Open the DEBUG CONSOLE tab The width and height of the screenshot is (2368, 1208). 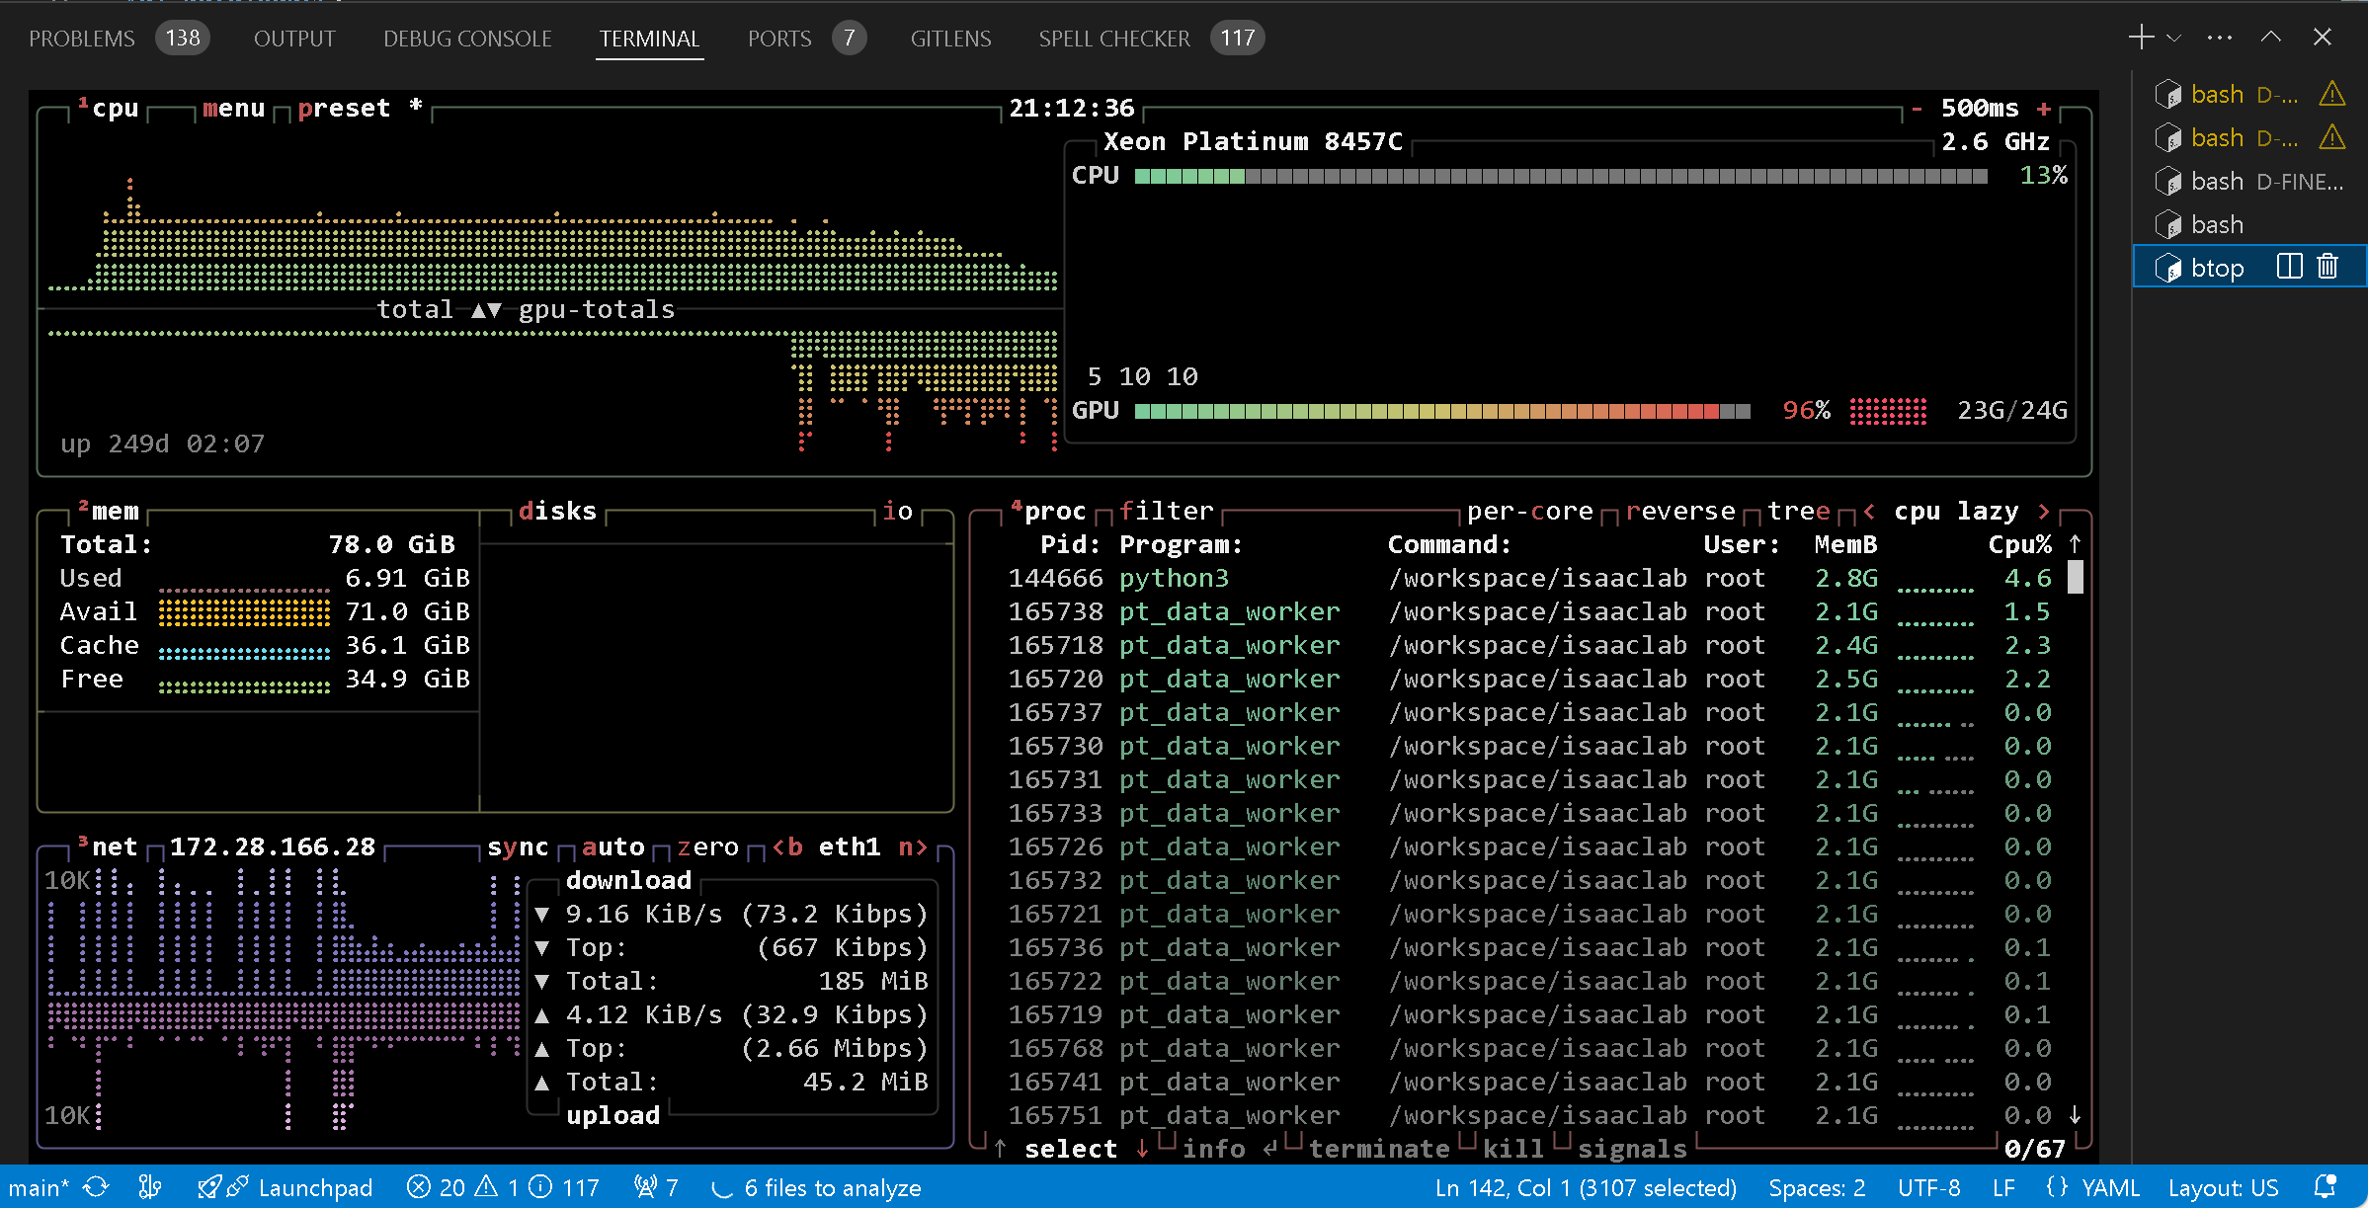point(467,39)
